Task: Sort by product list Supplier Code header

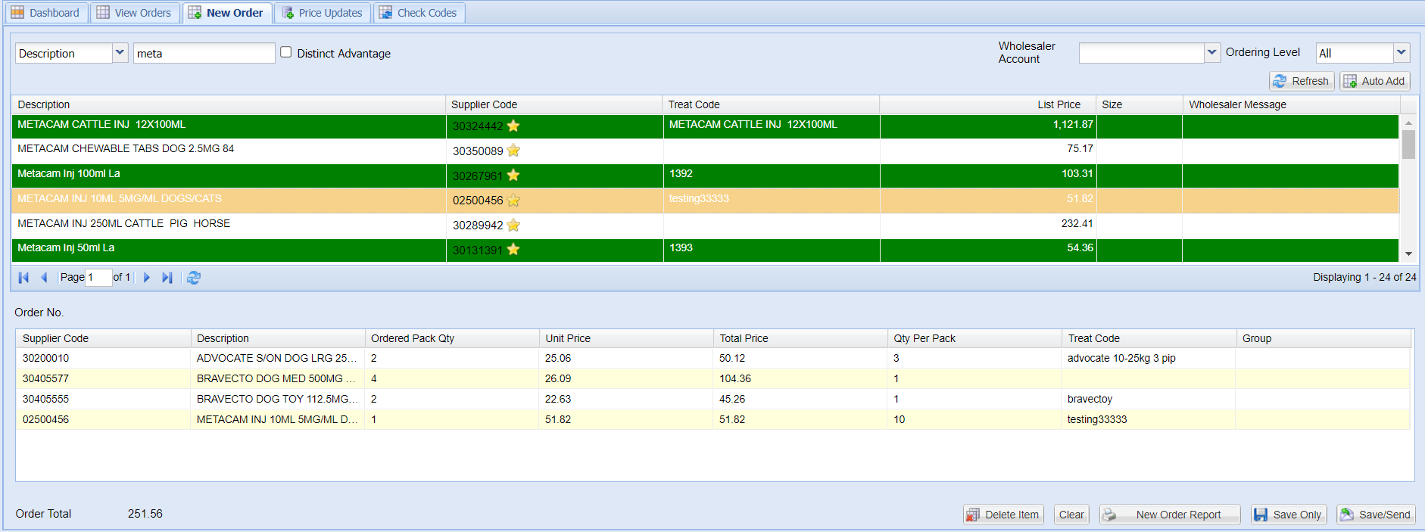Action: pyautogui.click(x=554, y=104)
